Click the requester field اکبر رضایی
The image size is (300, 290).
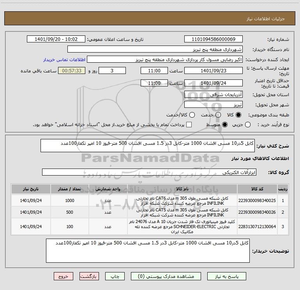pos(165,60)
